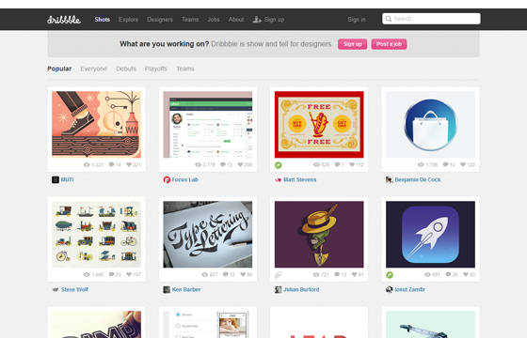The width and height of the screenshot is (527, 338).
Task: Like the Focus Lab shot heart icon
Action: tap(240, 164)
